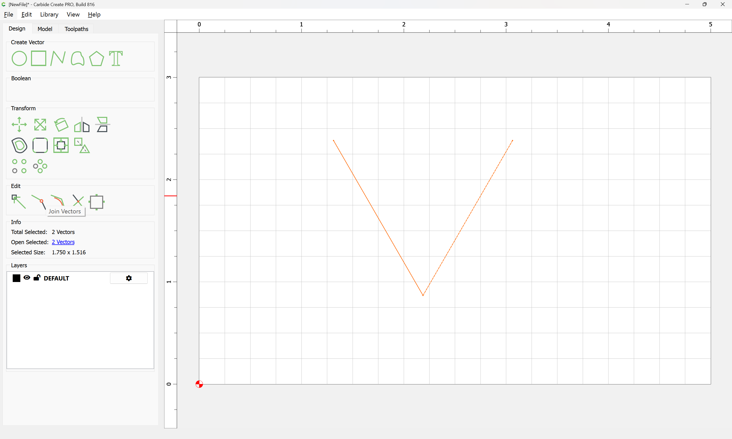The image size is (732, 439).
Task: Click the solid orange line on canvas
Action: 378,218
